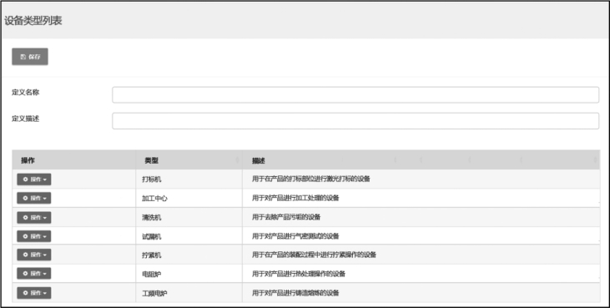The image size is (610, 308).
Task: Click description 用于对产品进行气密测试的设备
Action: pos(295,236)
